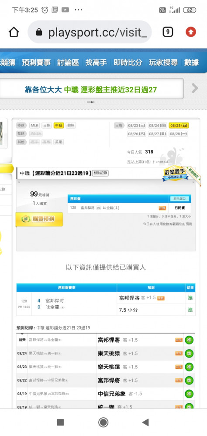Tap green 準 icon in 08/24 row
The height and width of the screenshot is (436, 207).
[189, 354]
